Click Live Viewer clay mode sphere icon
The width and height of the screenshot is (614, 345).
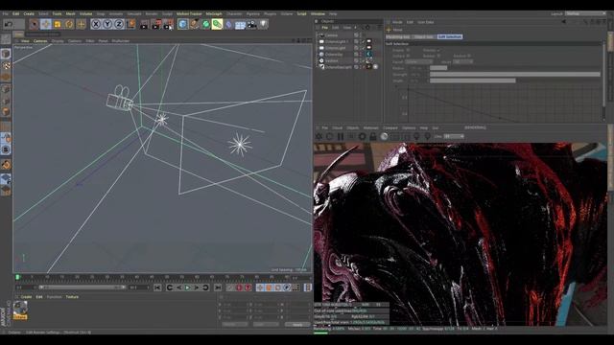(384, 136)
